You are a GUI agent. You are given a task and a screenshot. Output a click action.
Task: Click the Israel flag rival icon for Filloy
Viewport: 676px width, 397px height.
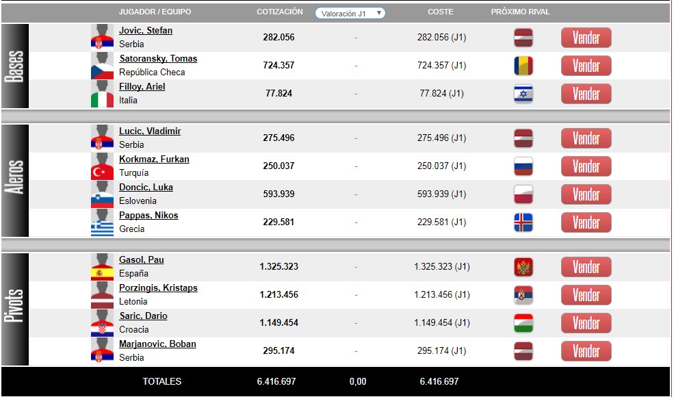(x=523, y=94)
